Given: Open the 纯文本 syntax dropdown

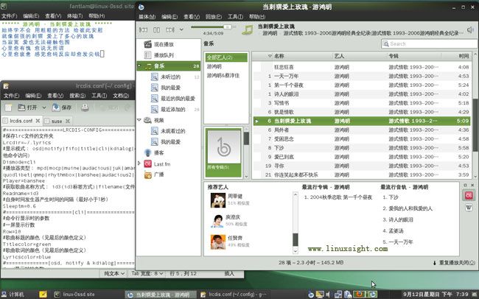Looking at the screenshot, I should [114, 273].
